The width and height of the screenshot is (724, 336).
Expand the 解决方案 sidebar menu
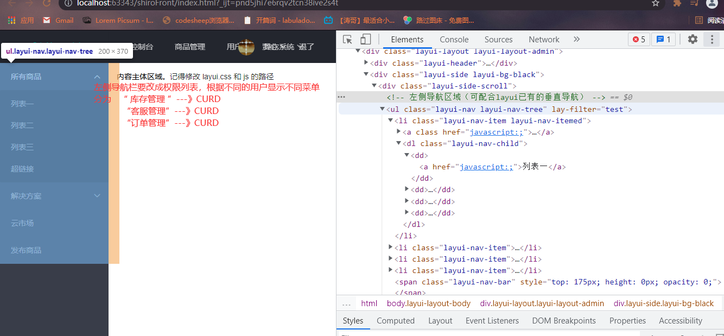tap(97, 196)
